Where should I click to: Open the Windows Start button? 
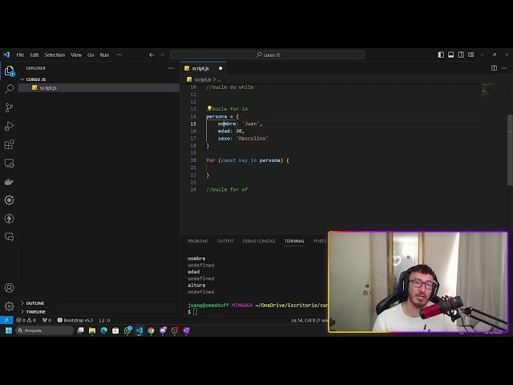[x=9, y=330]
